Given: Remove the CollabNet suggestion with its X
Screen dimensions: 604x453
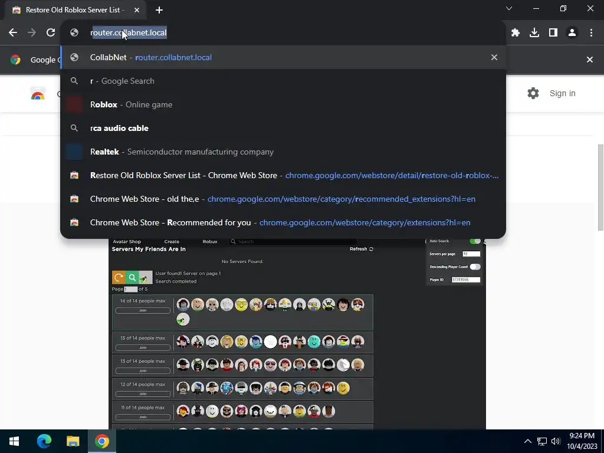Looking at the screenshot, I should click(x=494, y=57).
